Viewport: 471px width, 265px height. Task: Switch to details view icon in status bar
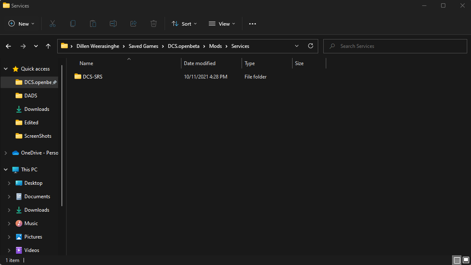click(x=457, y=260)
